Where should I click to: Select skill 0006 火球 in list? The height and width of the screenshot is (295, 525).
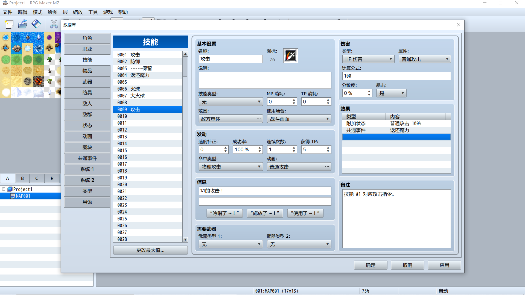coord(148,89)
